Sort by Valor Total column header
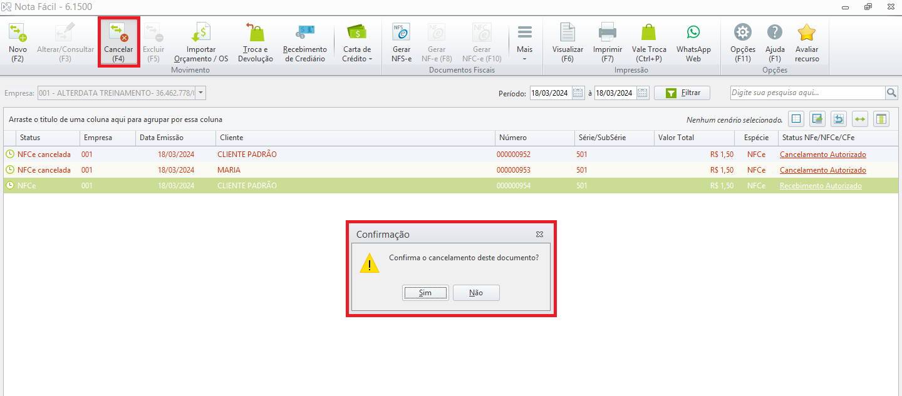The height and width of the screenshot is (396, 902). [695, 138]
